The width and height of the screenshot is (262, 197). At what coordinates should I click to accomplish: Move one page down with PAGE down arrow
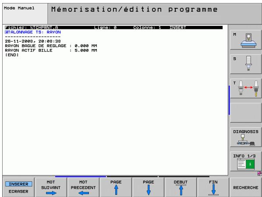point(149,187)
